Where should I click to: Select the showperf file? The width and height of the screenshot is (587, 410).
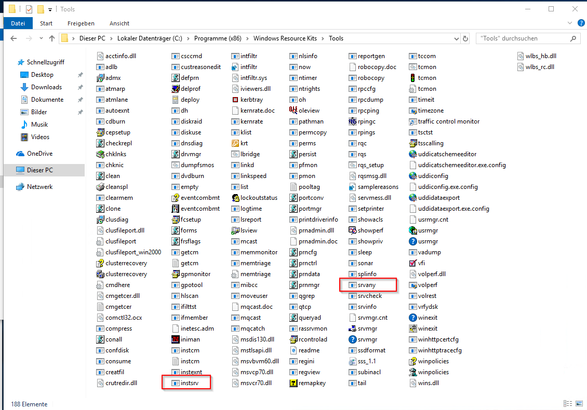tap(366, 230)
